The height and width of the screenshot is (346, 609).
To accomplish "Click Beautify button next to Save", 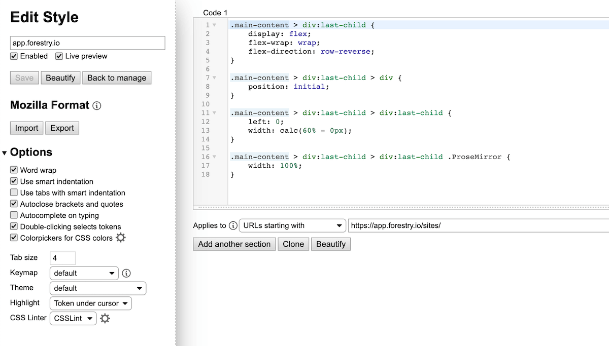I will [60, 78].
